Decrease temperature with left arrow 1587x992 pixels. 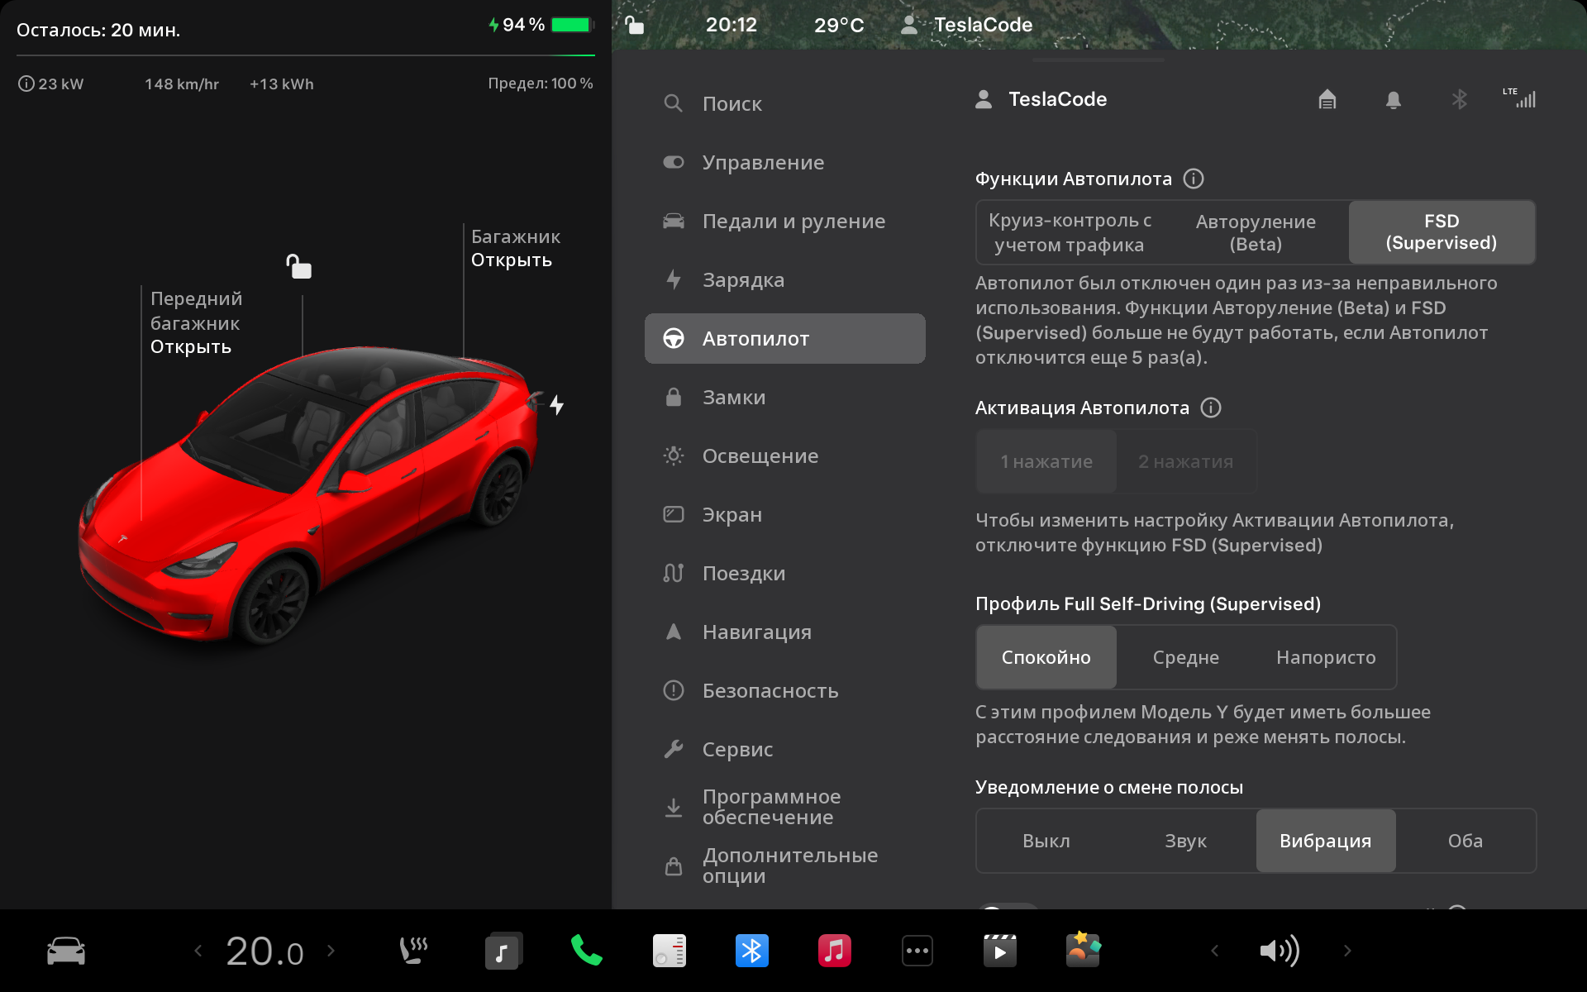click(x=198, y=951)
